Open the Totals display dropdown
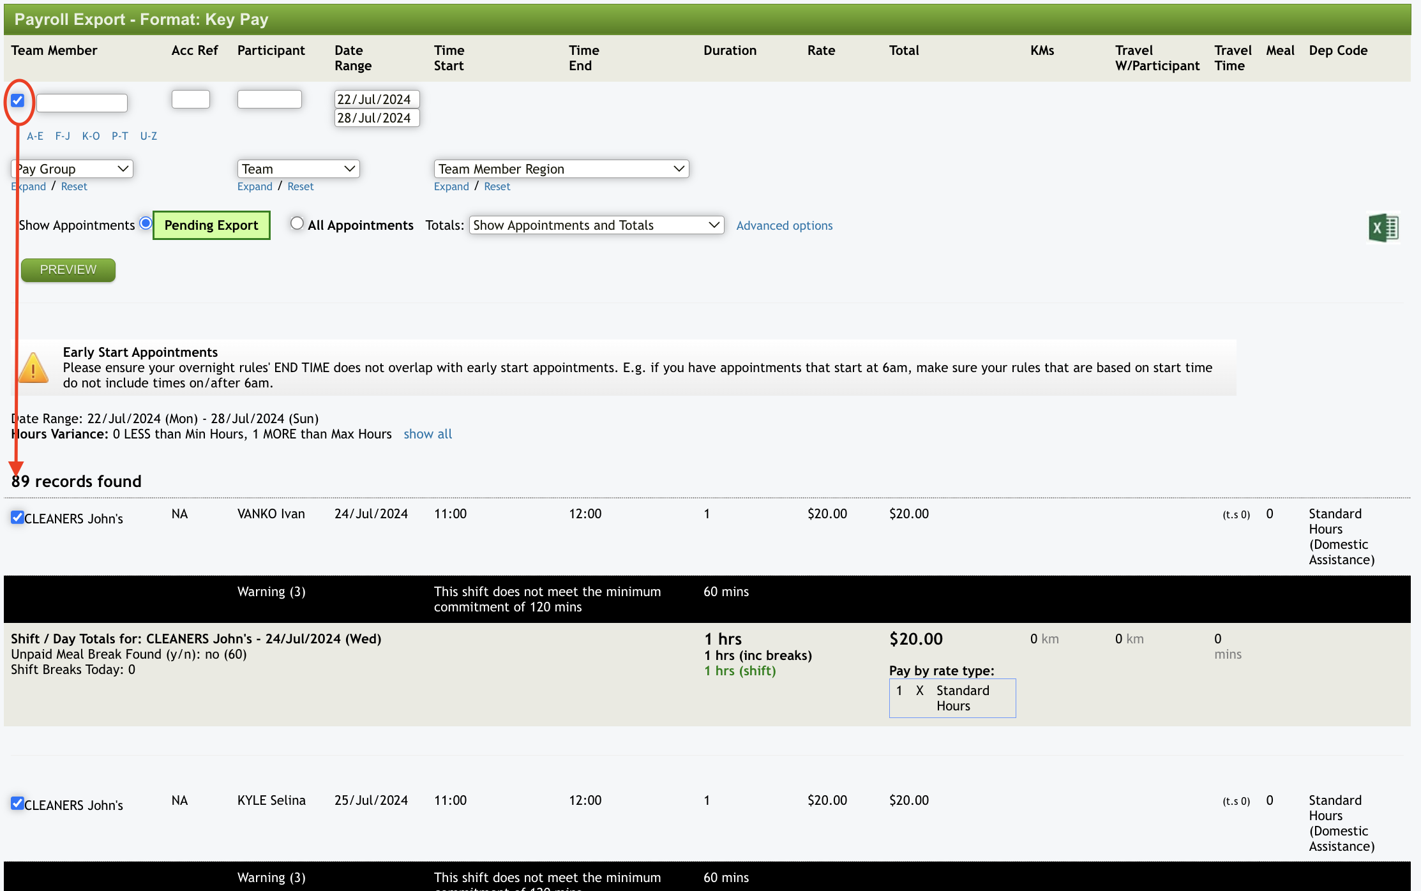The image size is (1421, 891). point(596,225)
